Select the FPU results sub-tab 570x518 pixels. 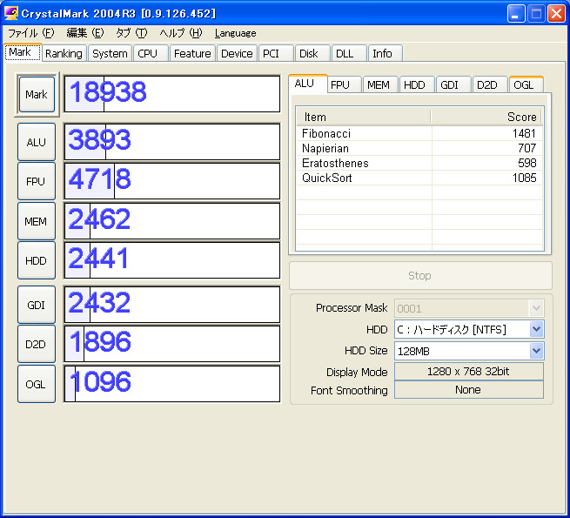(x=344, y=84)
